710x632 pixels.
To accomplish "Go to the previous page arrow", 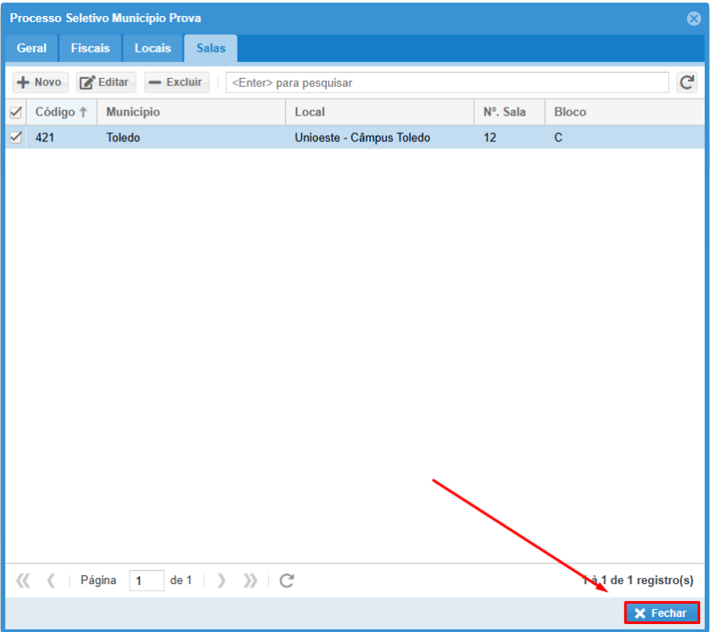I will pos(51,581).
